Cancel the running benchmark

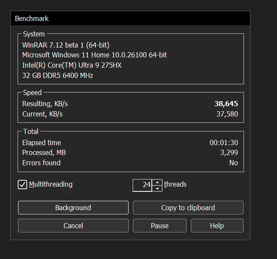click(x=73, y=226)
